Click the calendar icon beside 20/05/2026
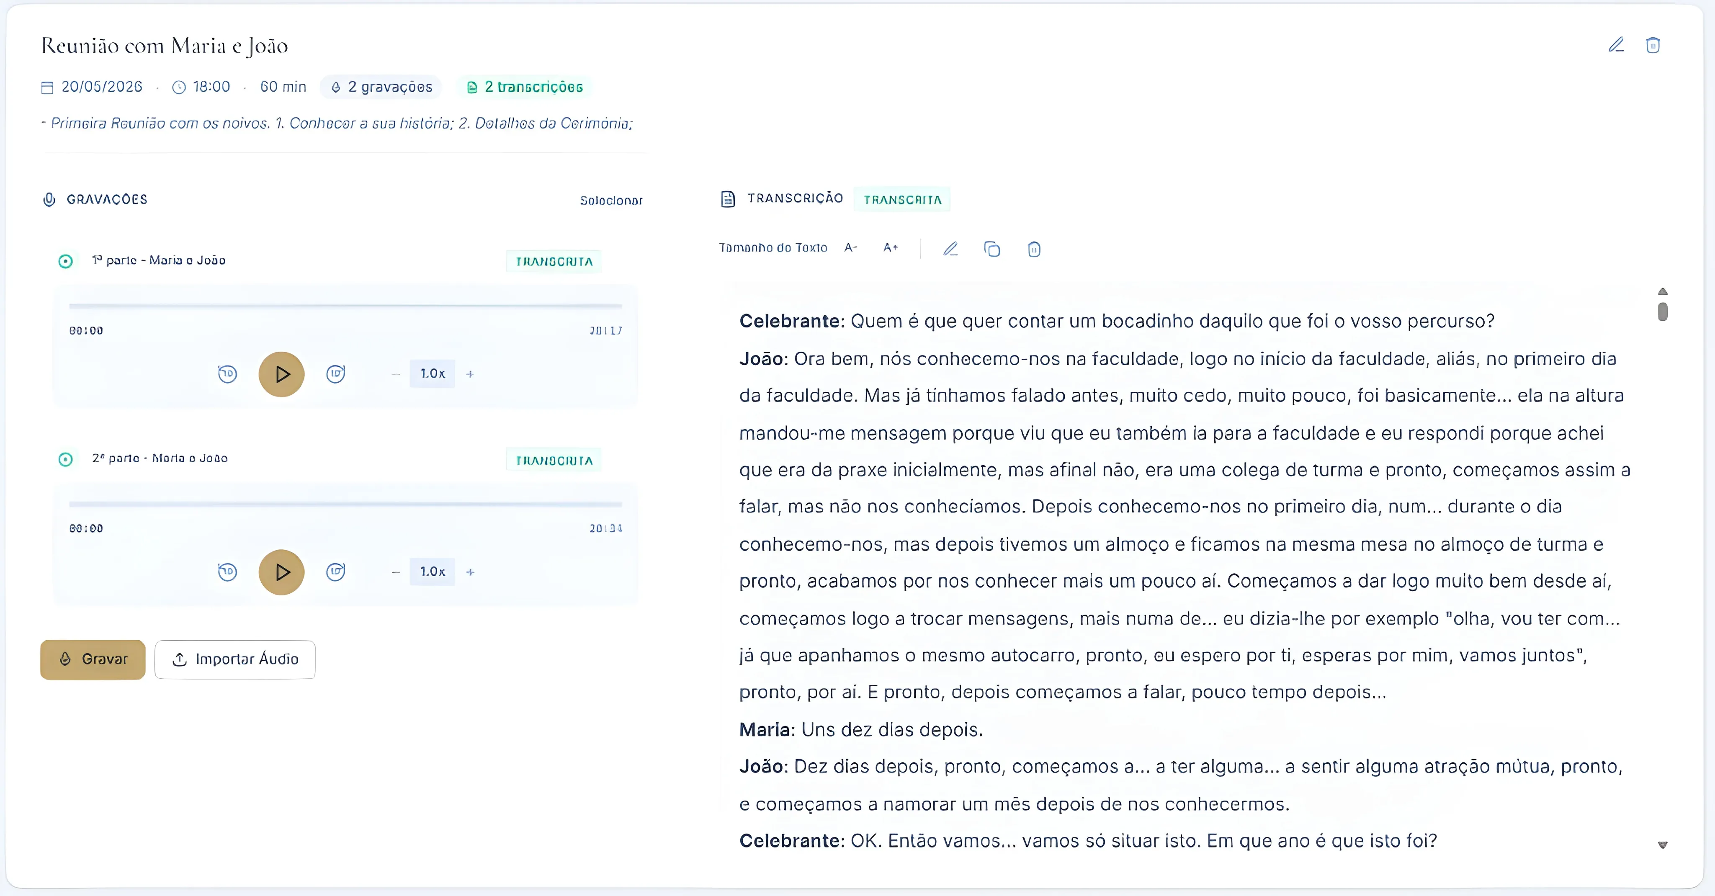 click(47, 87)
